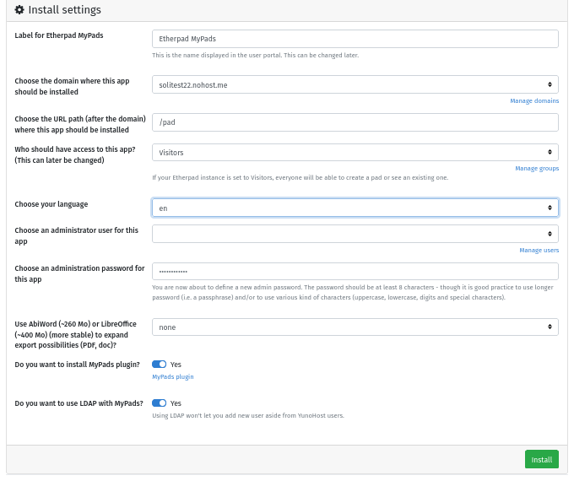
Task: Open the access dropdown set to Visitors
Action: coord(355,152)
